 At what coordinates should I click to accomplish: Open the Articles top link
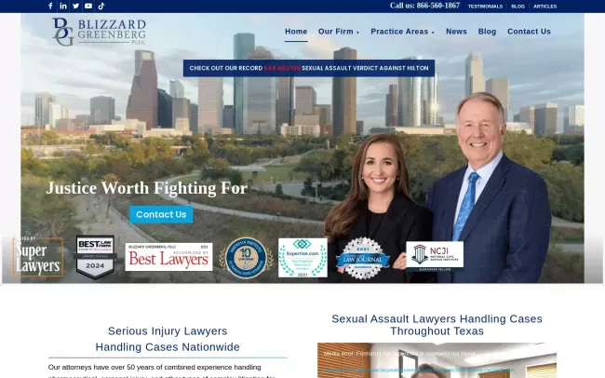[544, 7]
